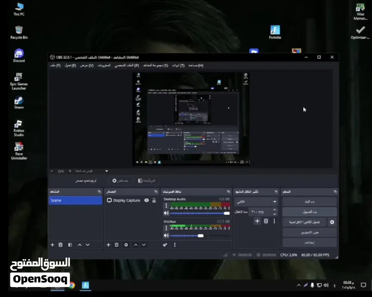The width and height of the screenshot is (372, 297).
Task: Open the scene transition type dropdown
Action: pyautogui.click(x=256, y=202)
